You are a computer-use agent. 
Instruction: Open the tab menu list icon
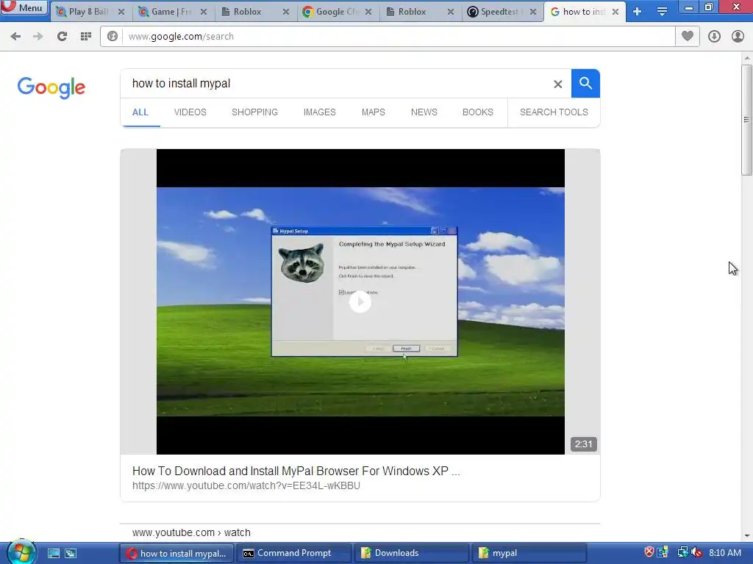pos(662,12)
